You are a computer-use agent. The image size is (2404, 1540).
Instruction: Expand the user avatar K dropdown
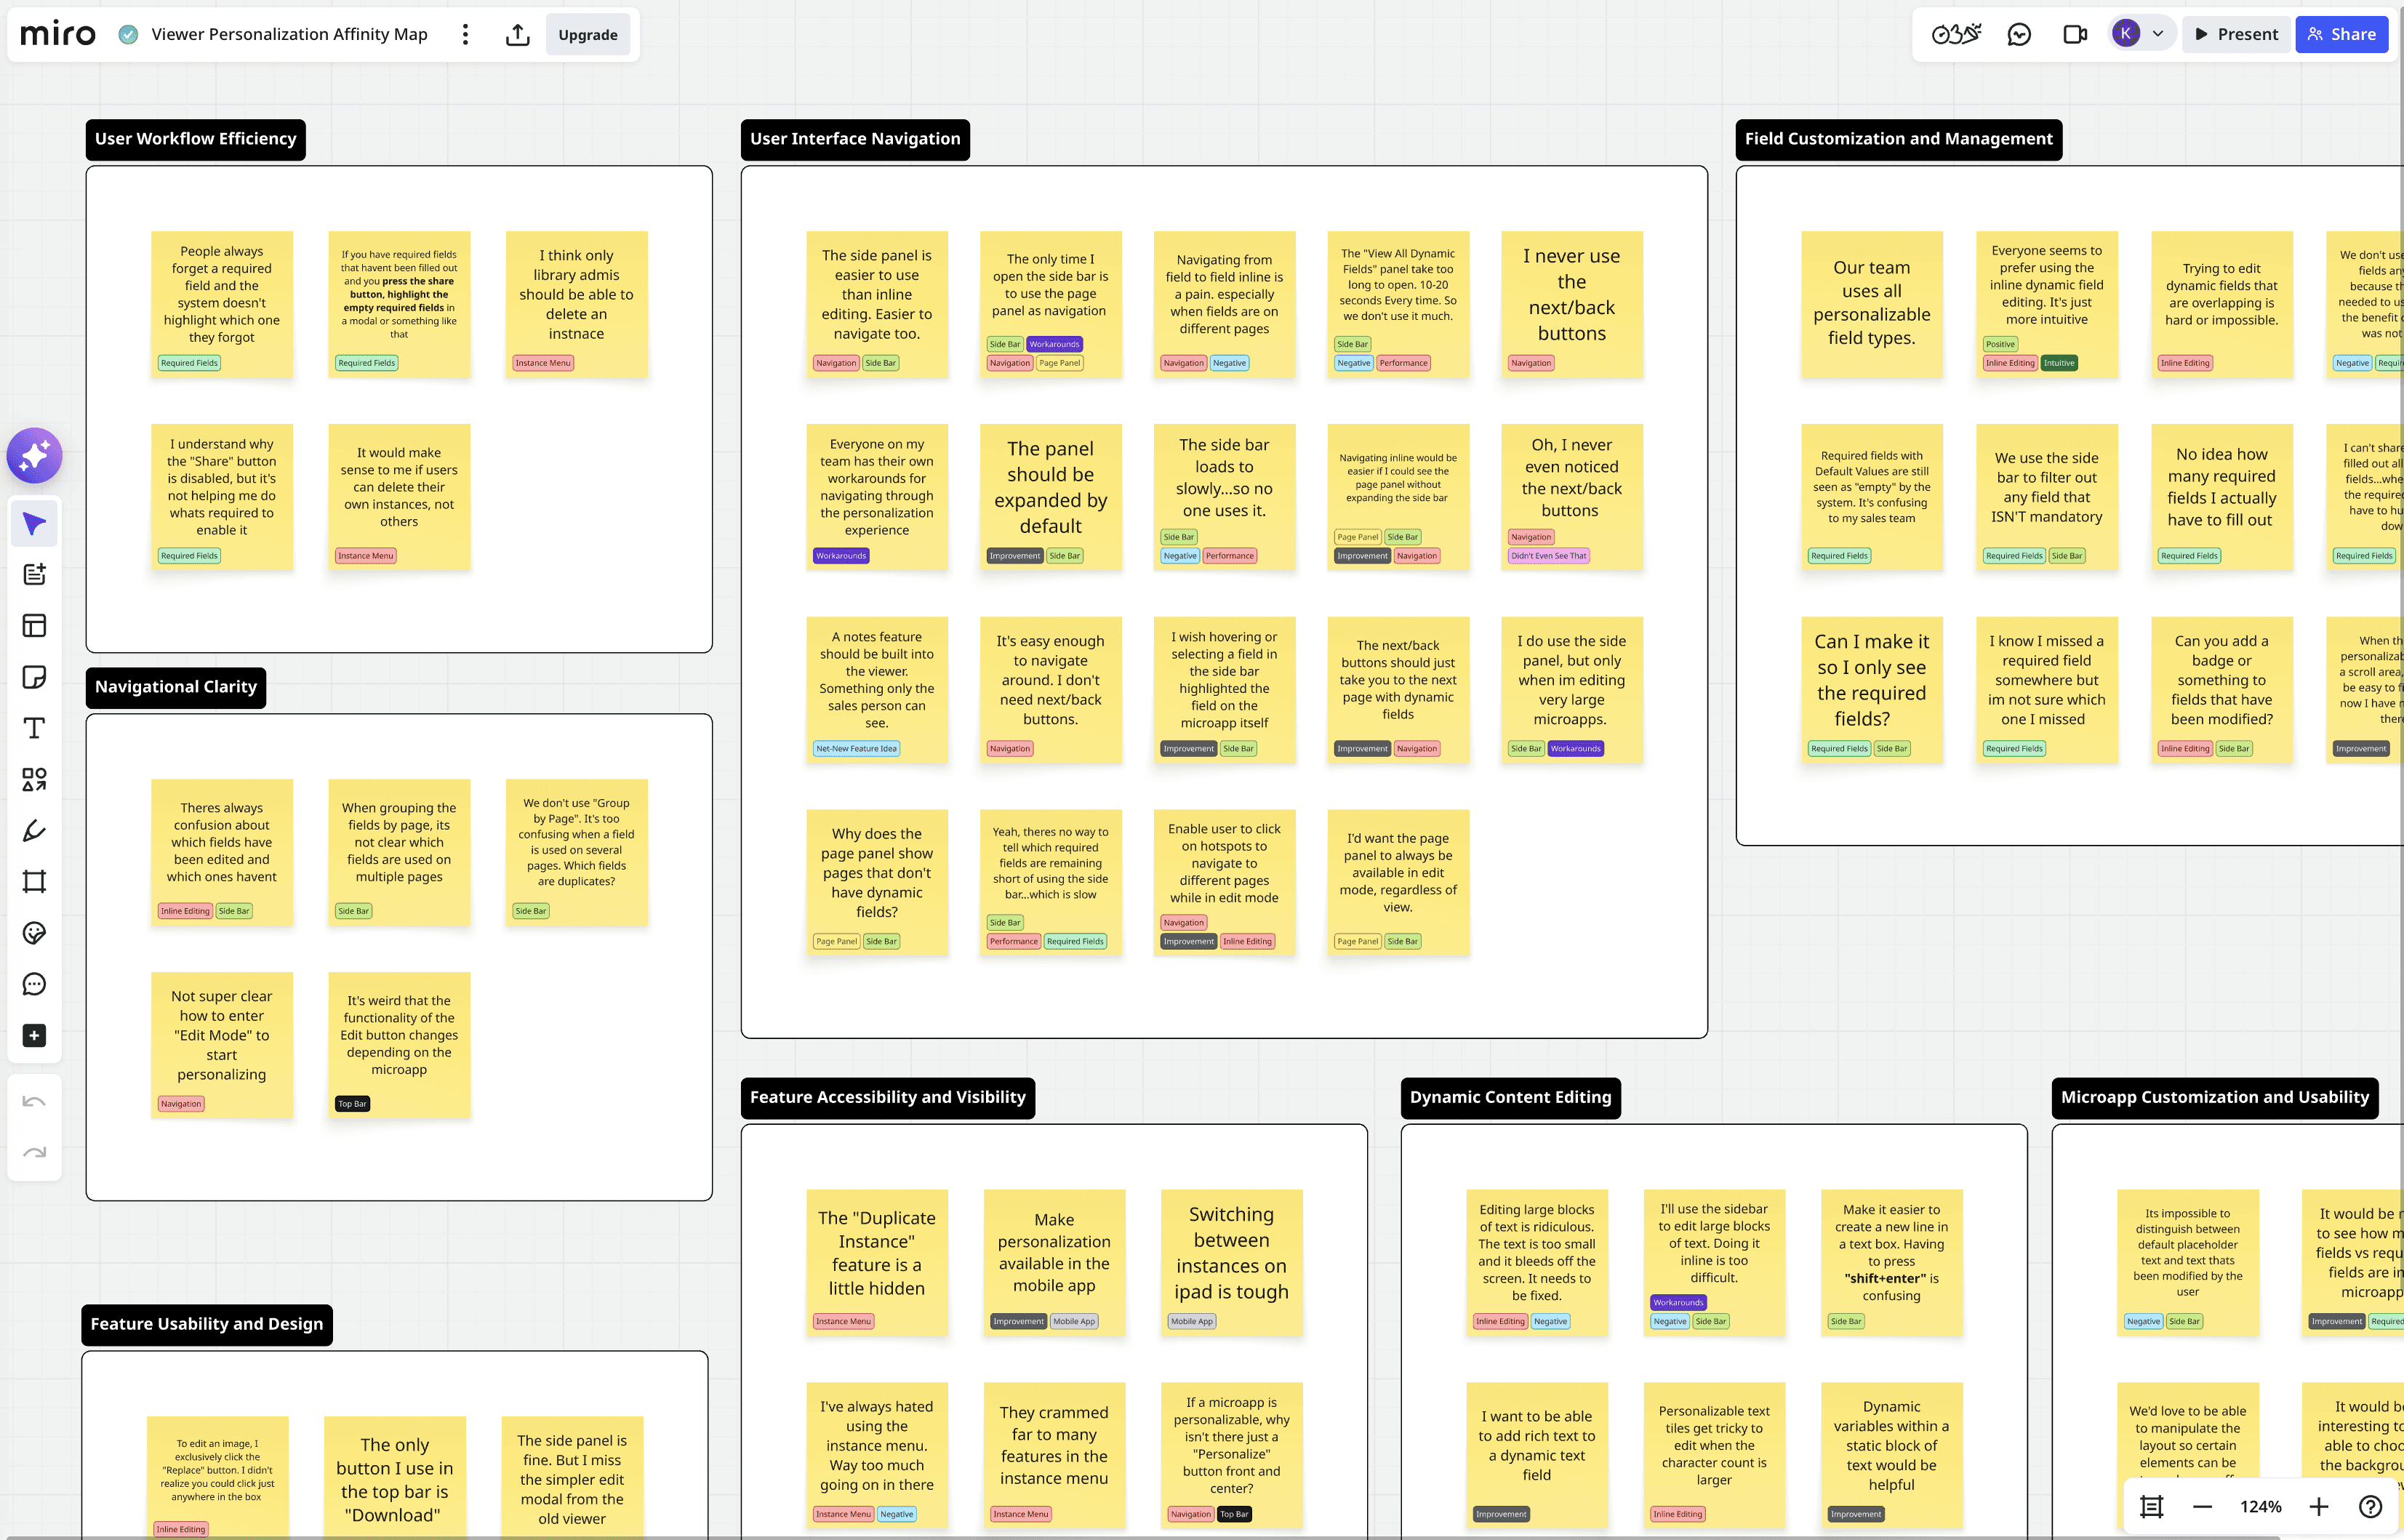point(2157,34)
